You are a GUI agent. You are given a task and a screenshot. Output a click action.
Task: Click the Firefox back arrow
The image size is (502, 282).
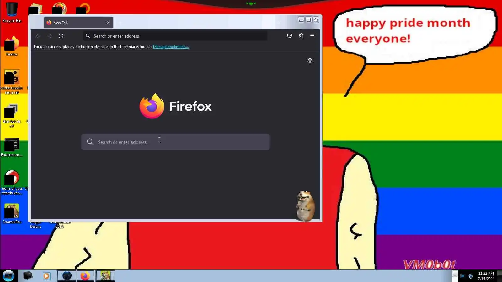[38, 36]
